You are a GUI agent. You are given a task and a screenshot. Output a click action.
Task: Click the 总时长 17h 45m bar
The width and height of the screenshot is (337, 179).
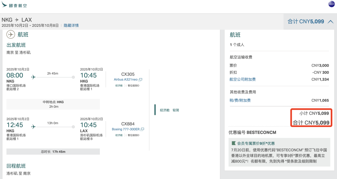coord(53,152)
